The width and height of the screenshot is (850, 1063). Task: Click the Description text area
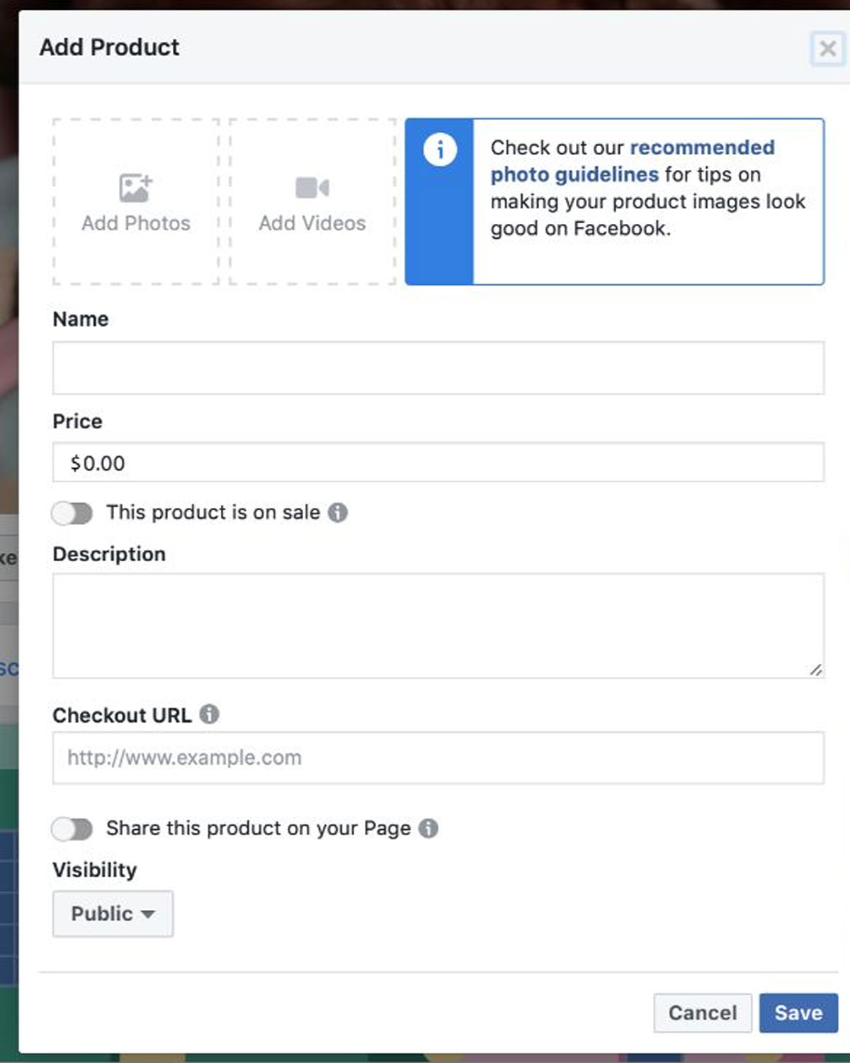click(x=438, y=626)
